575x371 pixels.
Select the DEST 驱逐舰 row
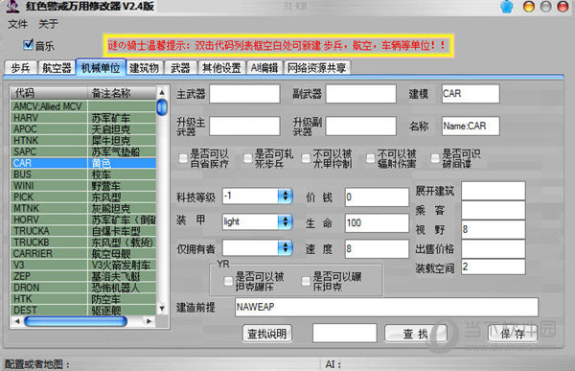pyautogui.click(x=83, y=311)
